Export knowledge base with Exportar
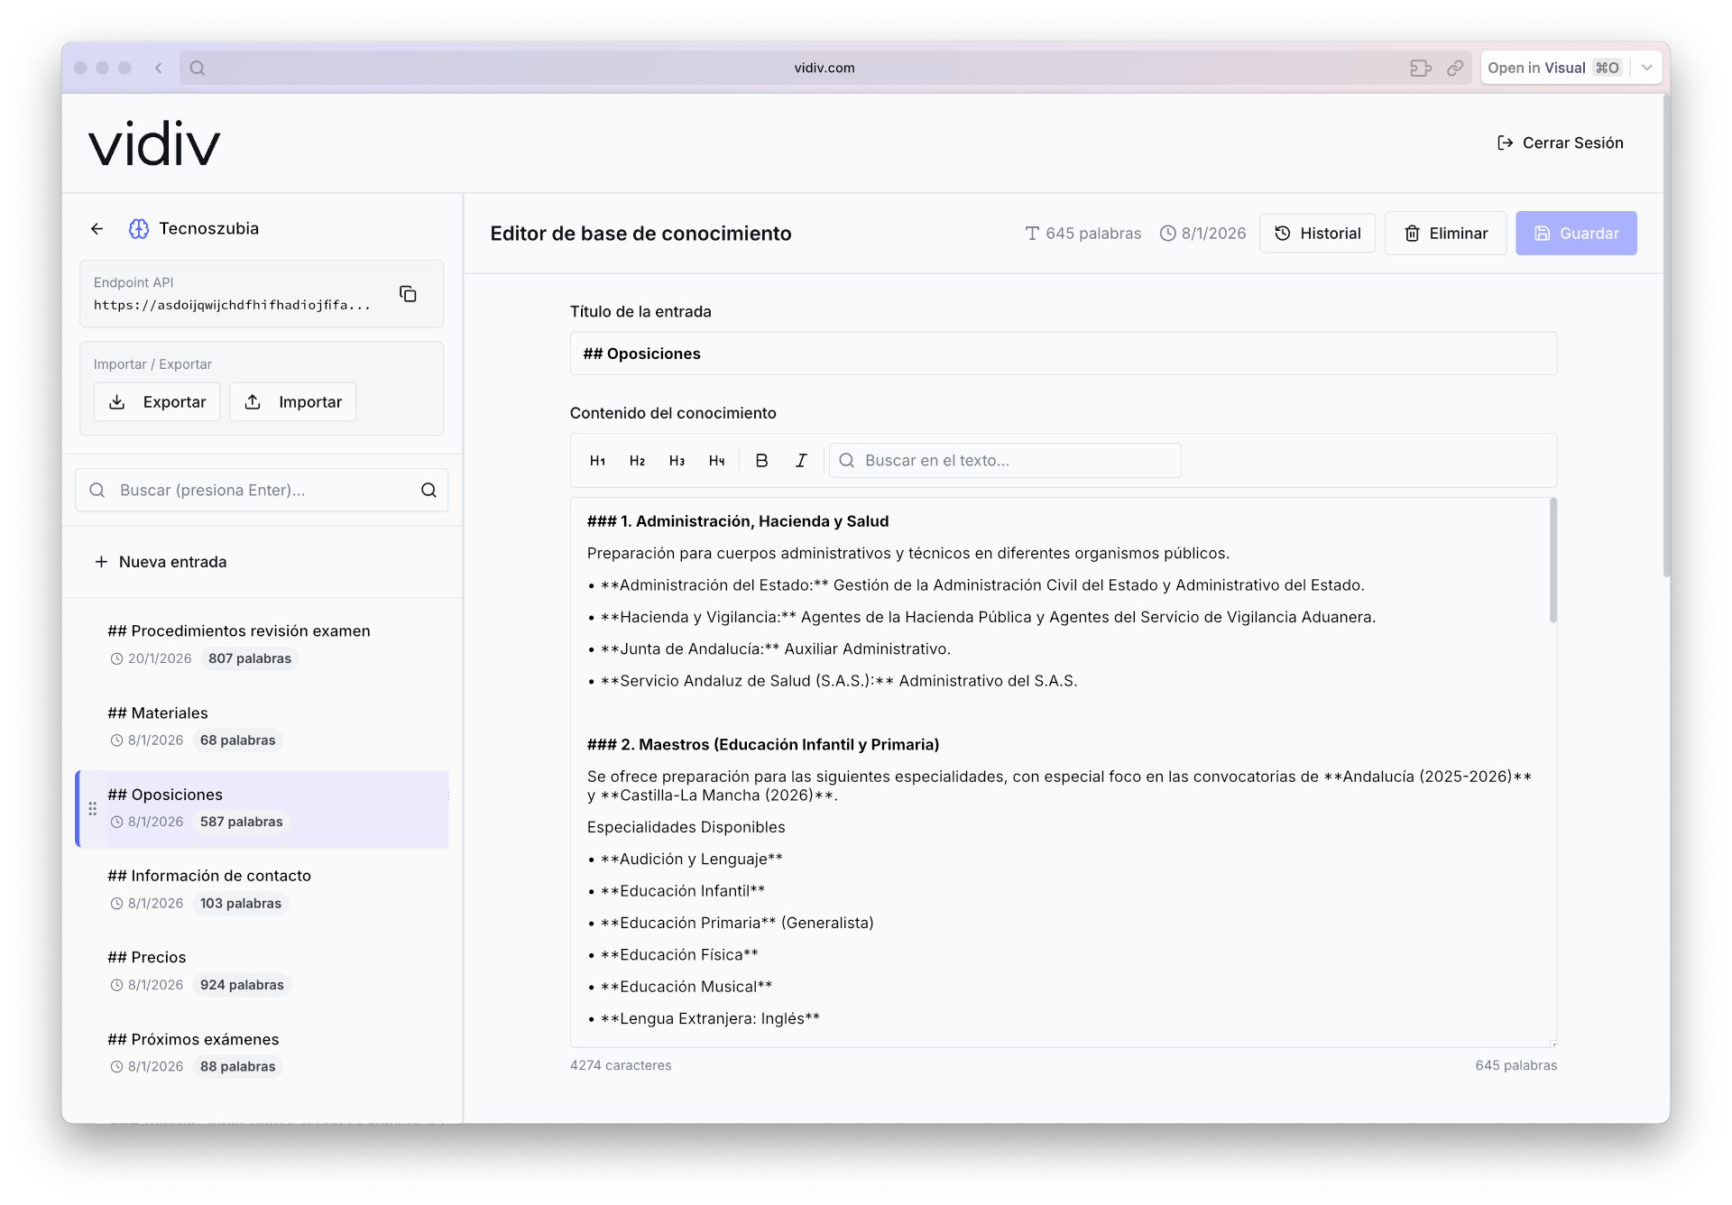1732x1205 pixels. tap(156, 401)
